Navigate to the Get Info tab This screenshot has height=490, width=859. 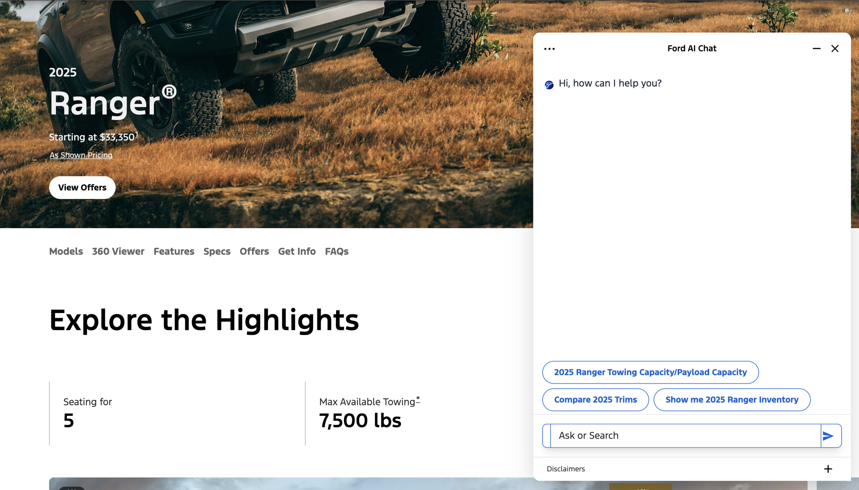pyautogui.click(x=297, y=252)
